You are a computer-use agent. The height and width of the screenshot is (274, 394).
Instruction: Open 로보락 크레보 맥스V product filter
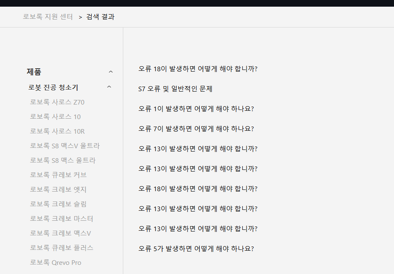point(60,233)
